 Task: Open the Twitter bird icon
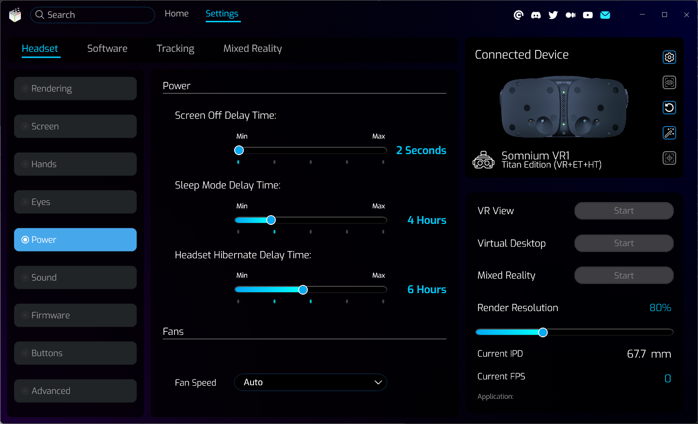pos(553,15)
